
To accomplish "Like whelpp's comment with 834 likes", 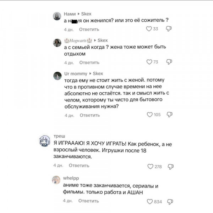I will [x=150, y=202].
